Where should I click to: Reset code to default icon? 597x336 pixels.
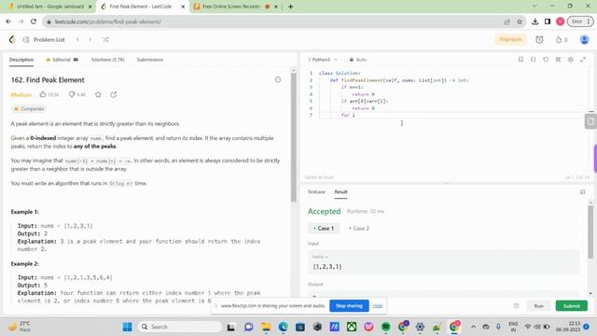[x=546, y=60]
